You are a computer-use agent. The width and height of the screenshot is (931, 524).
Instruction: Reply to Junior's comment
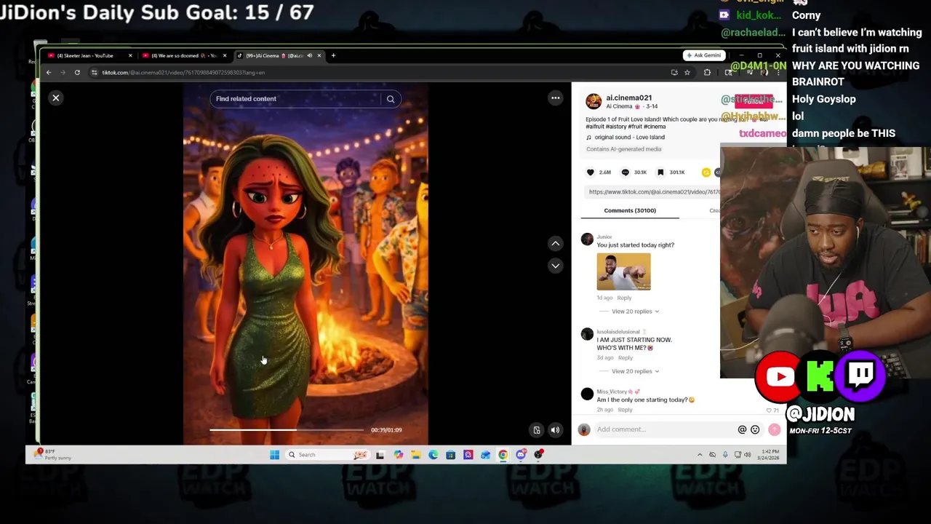(x=624, y=298)
